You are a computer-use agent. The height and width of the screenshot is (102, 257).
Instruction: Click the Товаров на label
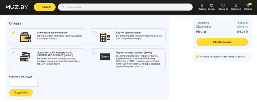203,23
